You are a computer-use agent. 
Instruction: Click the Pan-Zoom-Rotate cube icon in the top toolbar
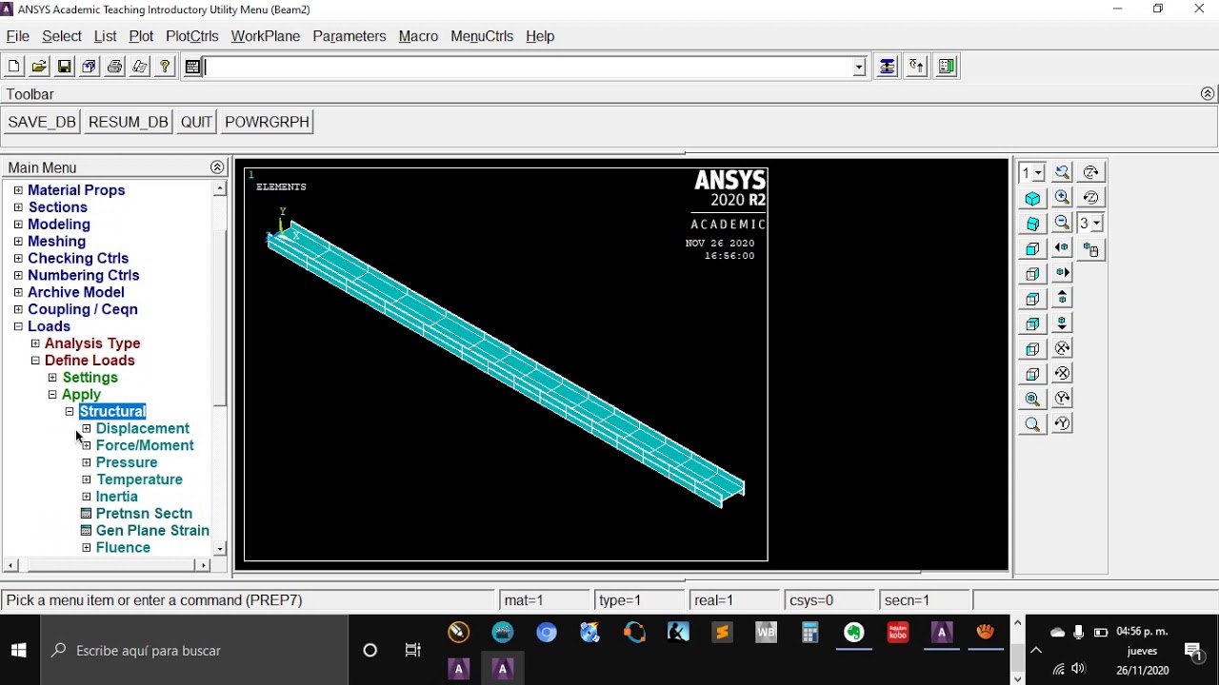90,67
